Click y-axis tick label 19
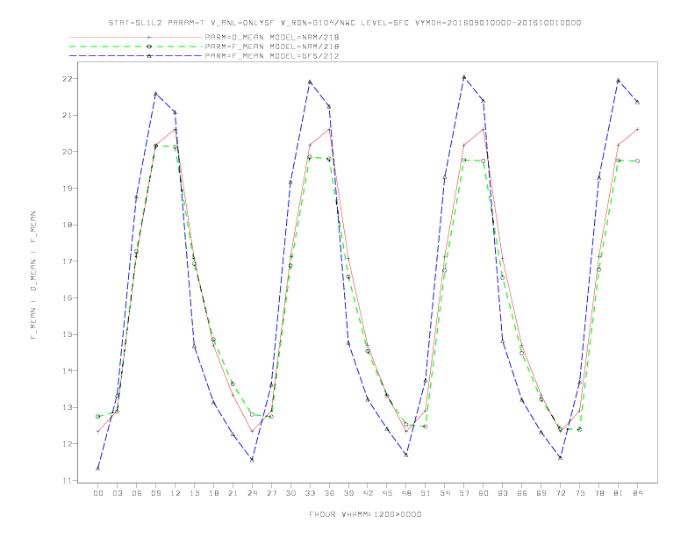 click(x=67, y=189)
